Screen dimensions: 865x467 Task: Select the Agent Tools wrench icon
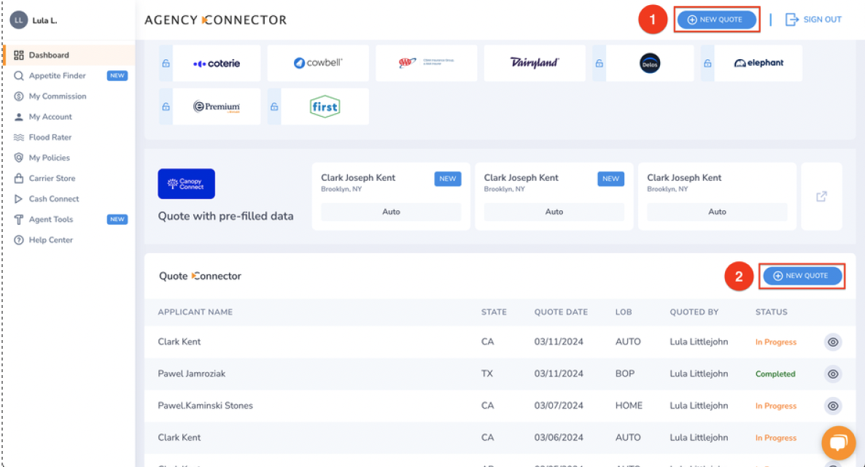[18, 219]
